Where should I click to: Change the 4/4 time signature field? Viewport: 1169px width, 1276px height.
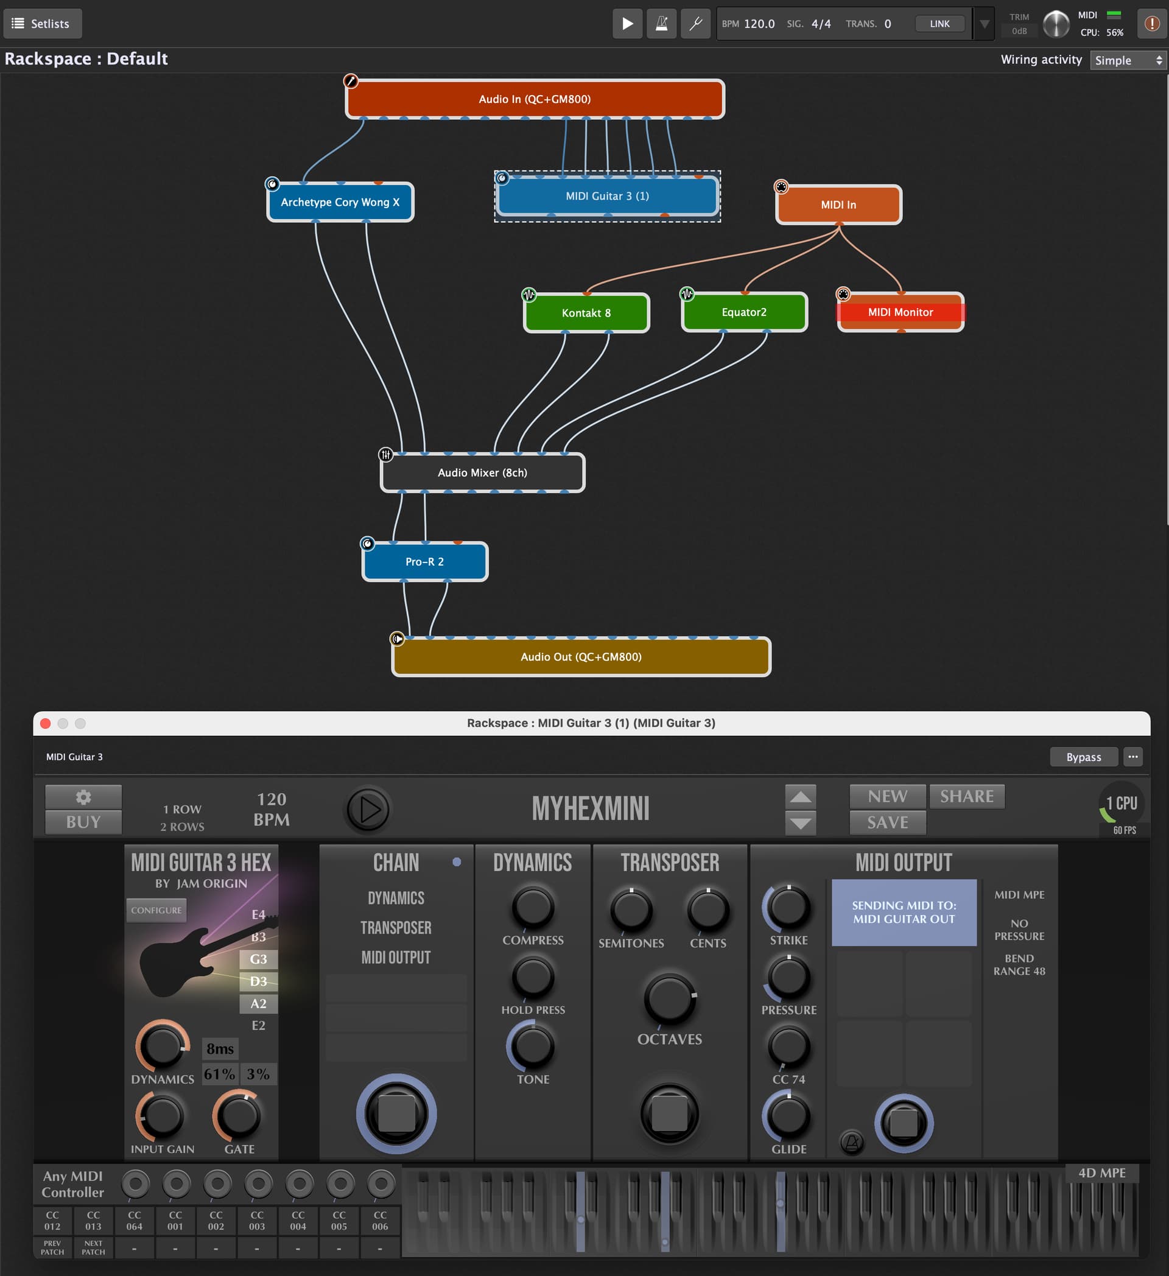(x=821, y=24)
